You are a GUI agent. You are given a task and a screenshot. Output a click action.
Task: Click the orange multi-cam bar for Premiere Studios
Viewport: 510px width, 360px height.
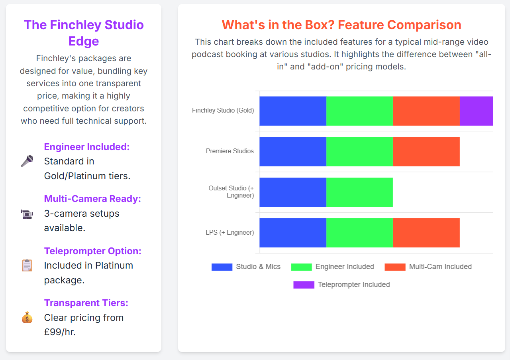click(x=426, y=152)
